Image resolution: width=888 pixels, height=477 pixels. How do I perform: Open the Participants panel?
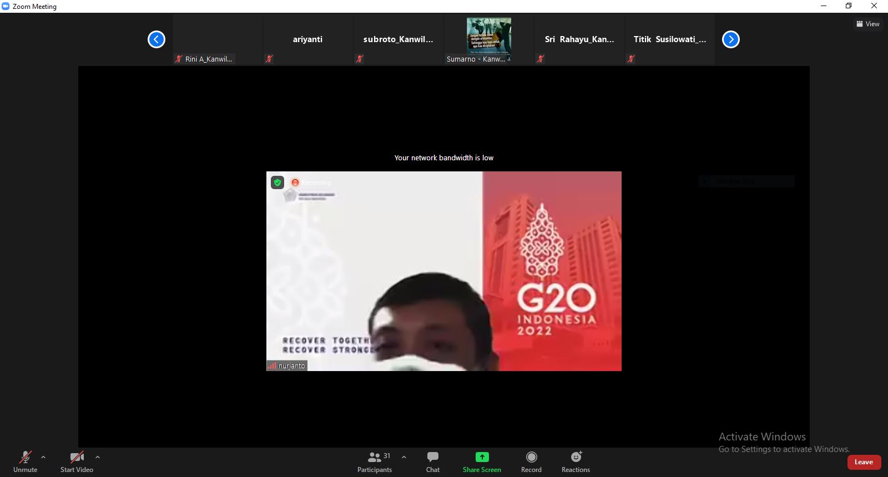pos(375,461)
